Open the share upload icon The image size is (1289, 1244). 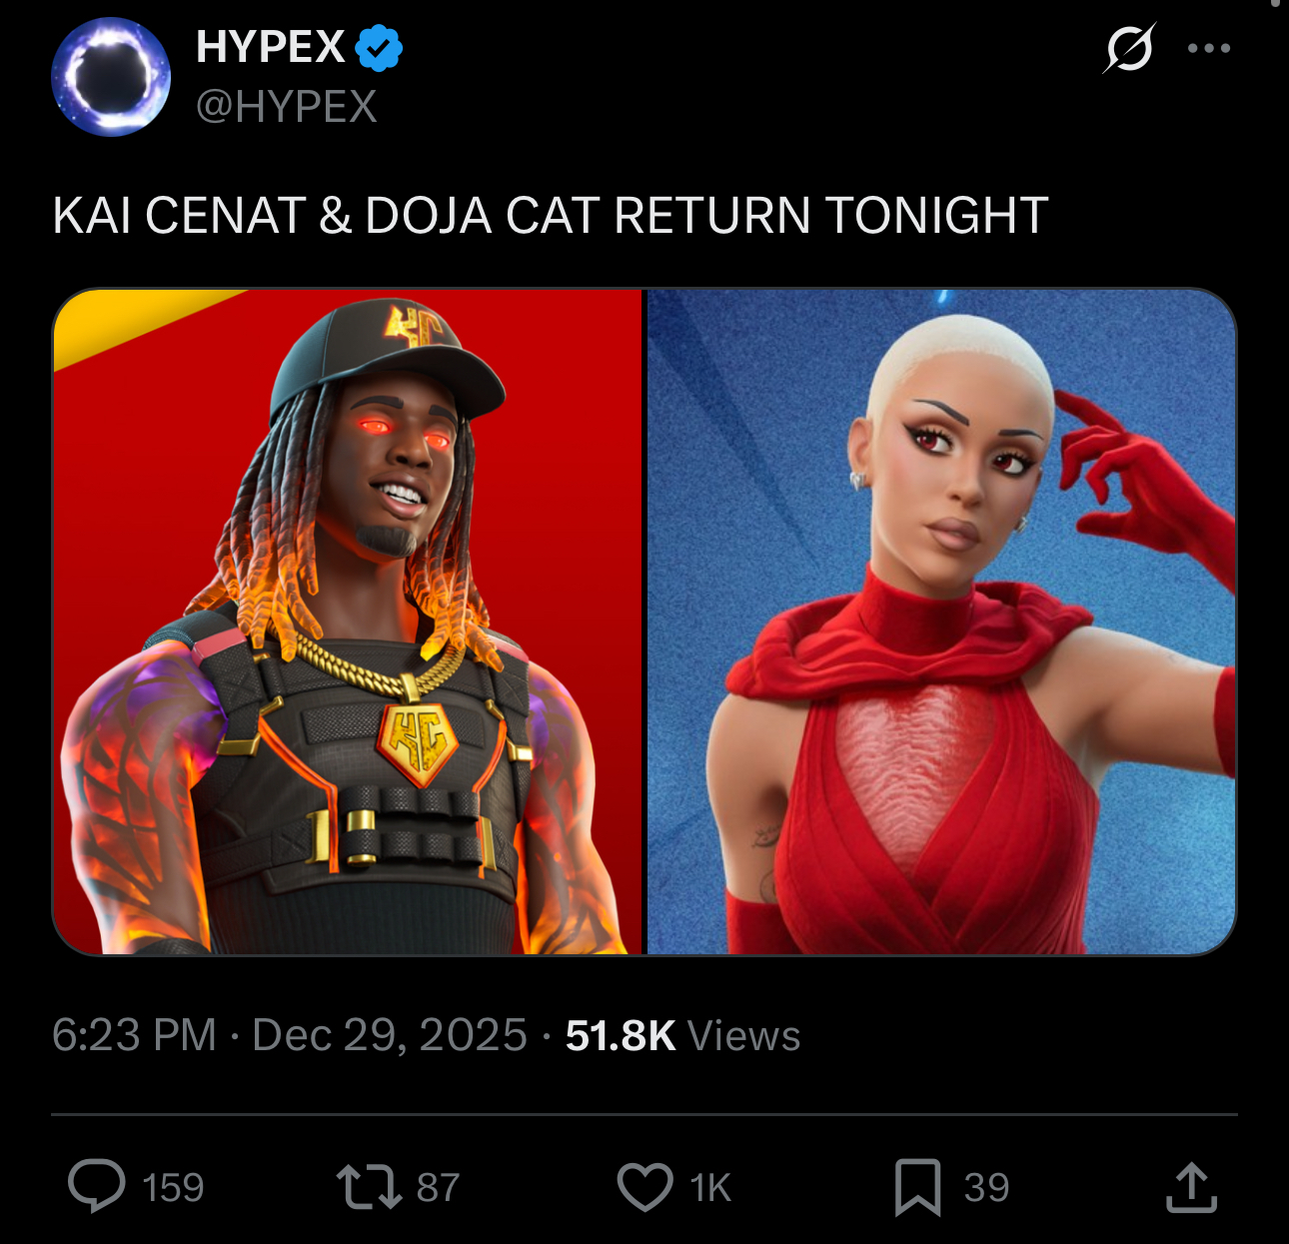1191,1186
